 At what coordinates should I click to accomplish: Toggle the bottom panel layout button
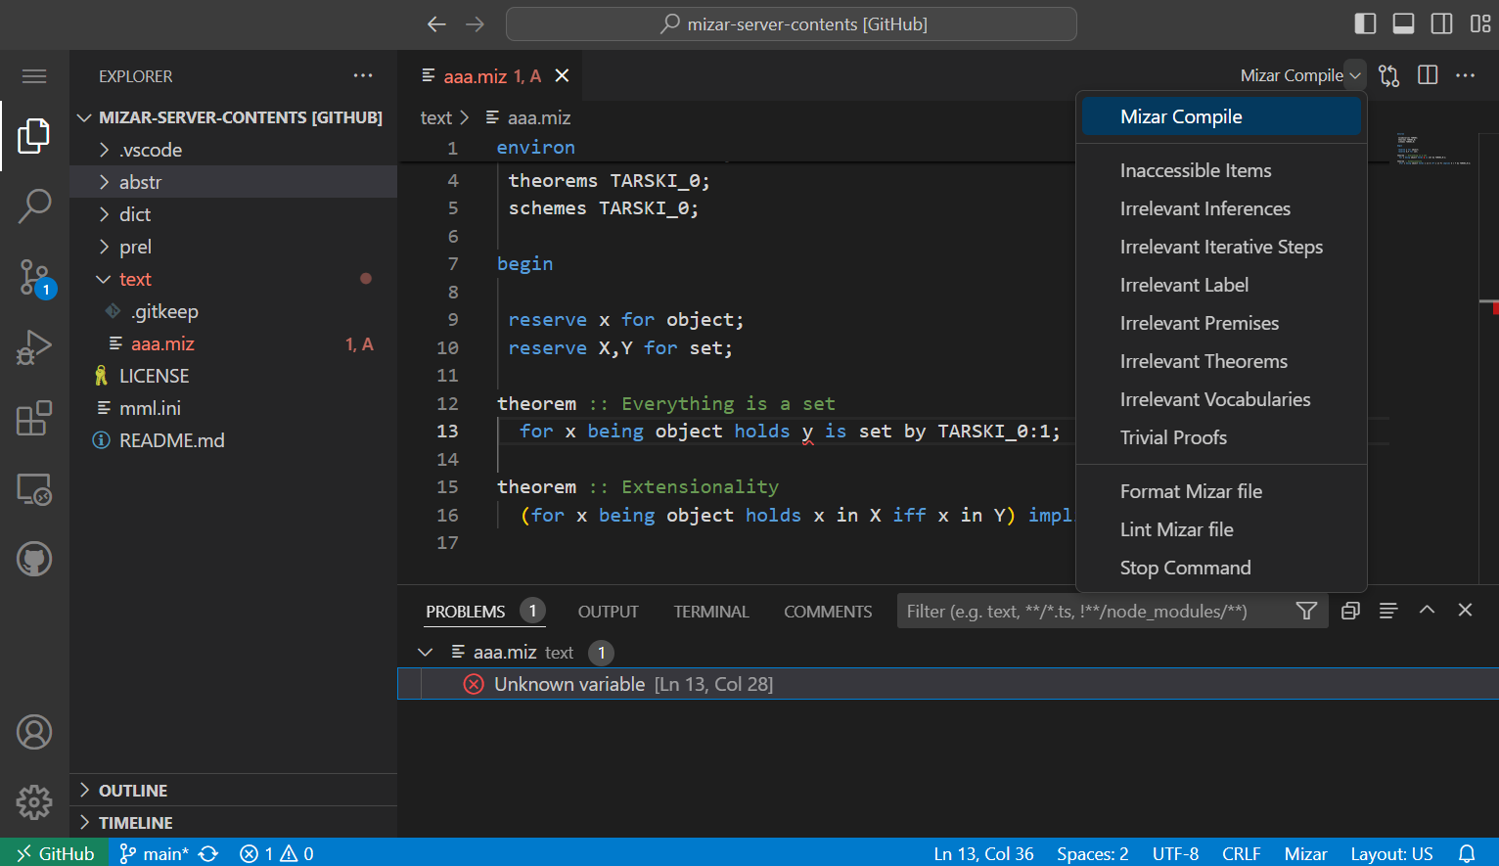click(1403, 23)
